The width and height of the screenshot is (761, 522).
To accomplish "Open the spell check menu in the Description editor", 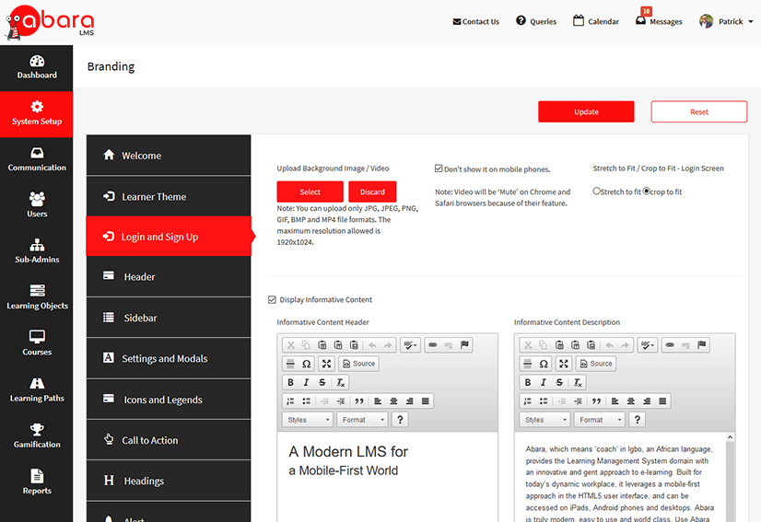I will click(x=648, y=345).
